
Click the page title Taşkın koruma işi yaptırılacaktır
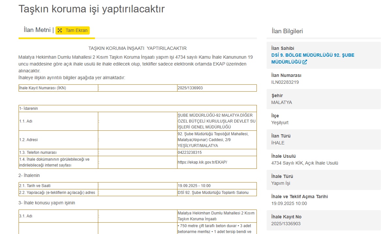click(91, 9)
